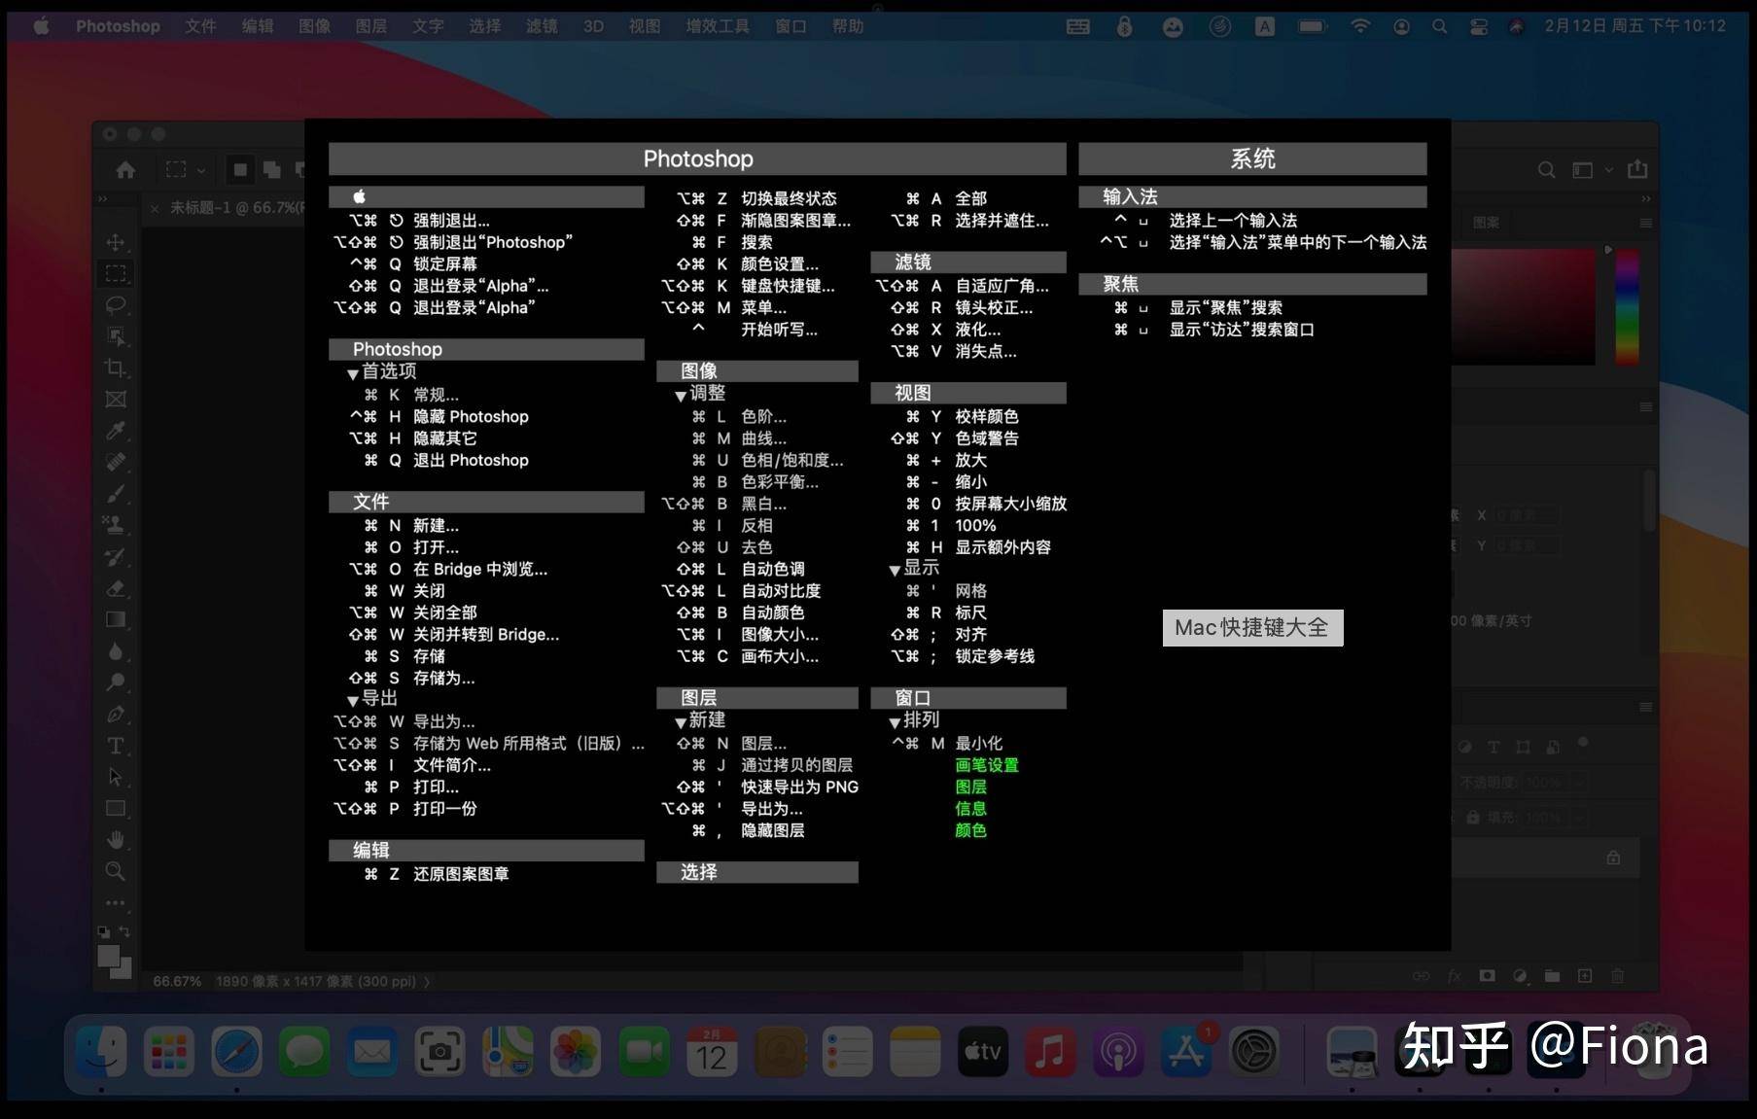The width and height of the screenshot is (1757, 1119).
Task: Open the 图像 menu
Action: tap(314, 26)
